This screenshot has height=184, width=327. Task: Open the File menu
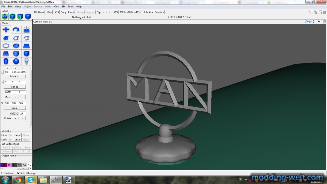(3, 7)
